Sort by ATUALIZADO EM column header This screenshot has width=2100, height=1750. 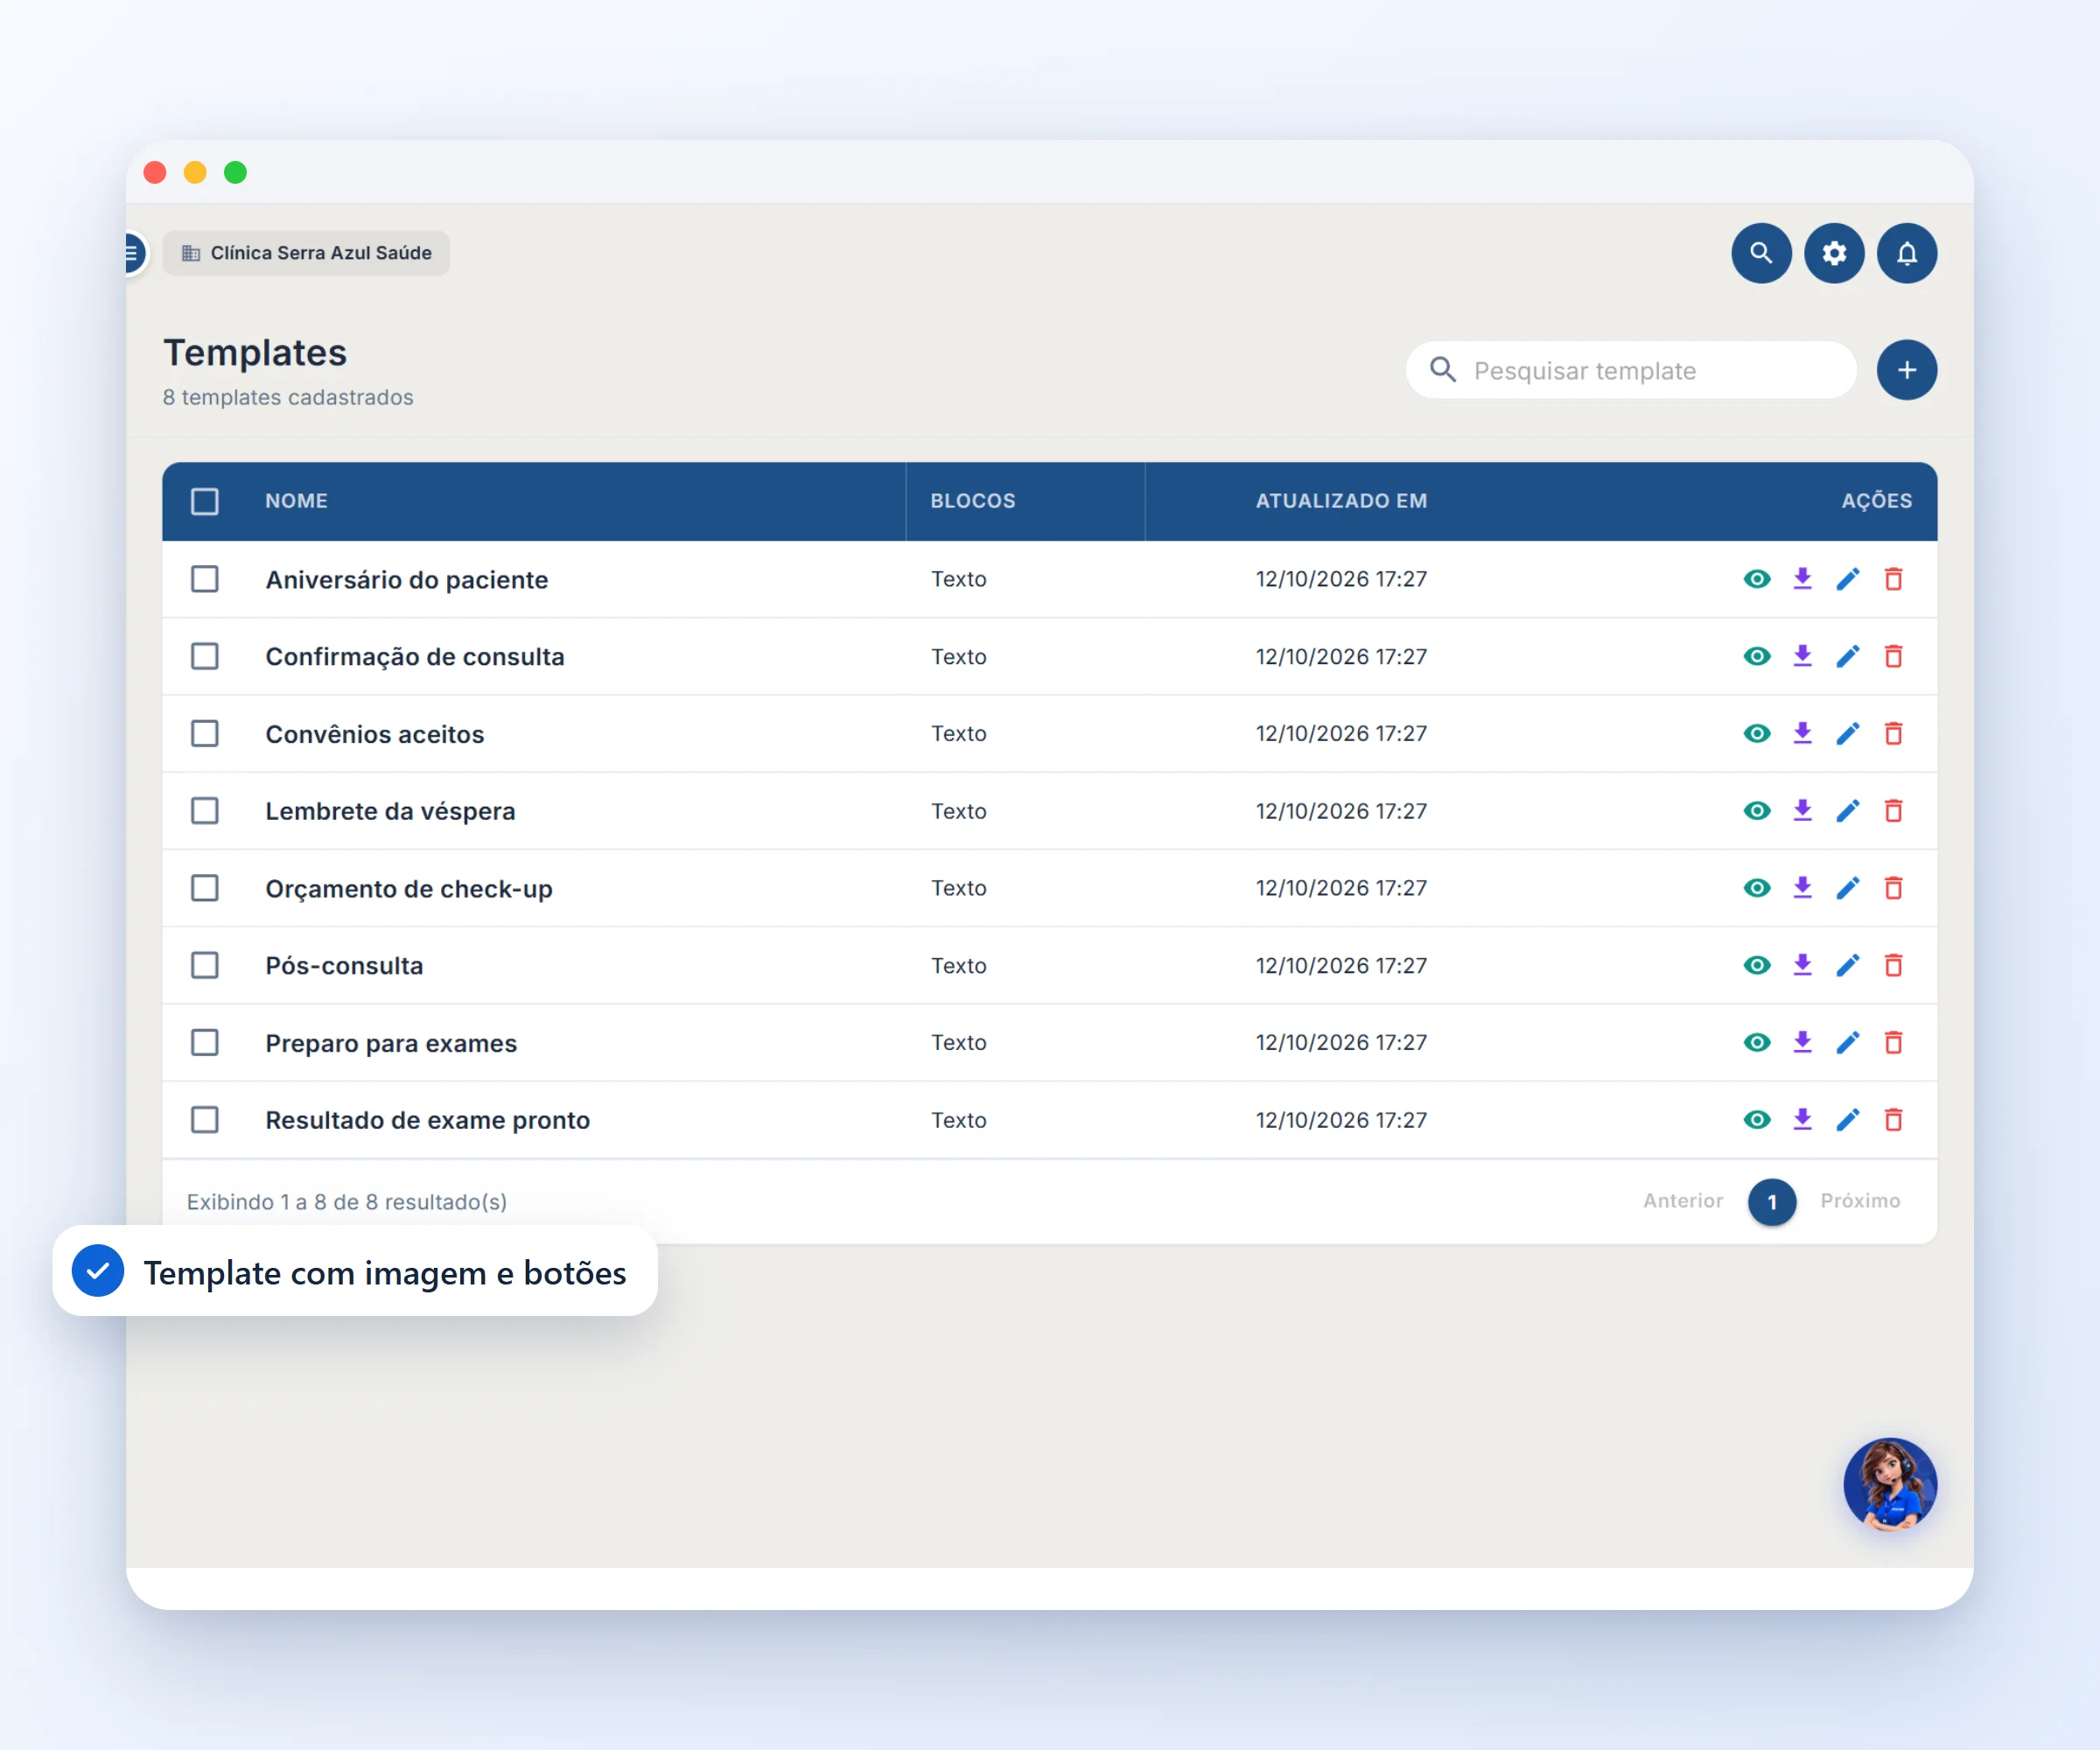pyautogui.click(x=1341, y=501)
